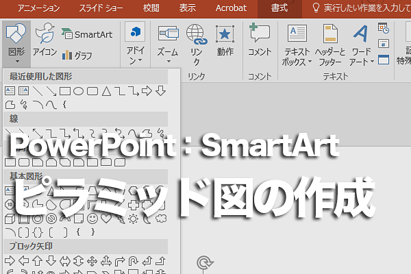Screen dimensions: 411x274
Task: Select triangle in recently used shapes
Action: point(106,91)
